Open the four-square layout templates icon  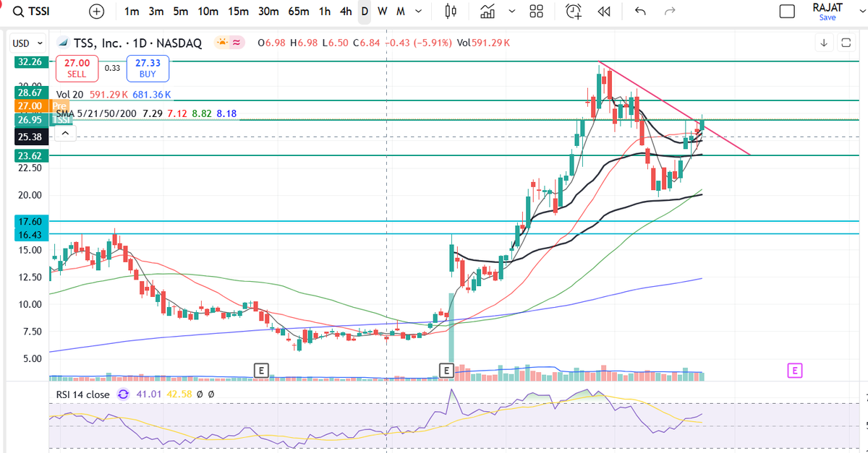click(x=536, y=12)
